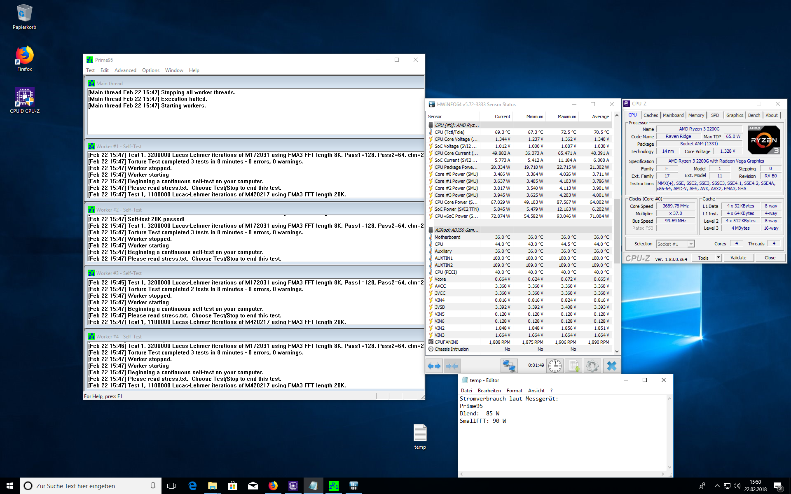This screenshot has width=791, height=494.
Task: Open Microsoft Edge from the taskbar
Action: tap(192, 486)
